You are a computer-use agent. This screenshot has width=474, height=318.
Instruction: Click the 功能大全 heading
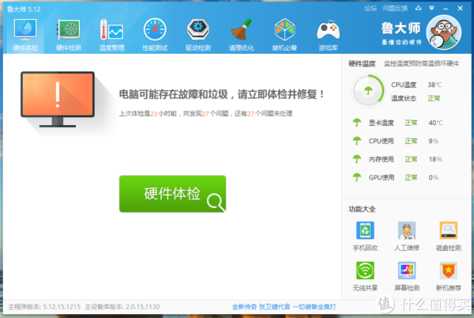[x=362, y=209]
